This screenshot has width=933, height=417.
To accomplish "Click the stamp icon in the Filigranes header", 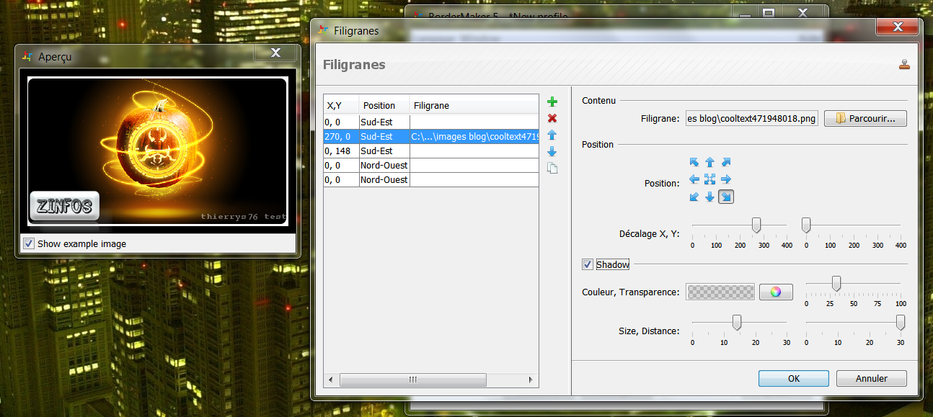I will pos(906,63).
